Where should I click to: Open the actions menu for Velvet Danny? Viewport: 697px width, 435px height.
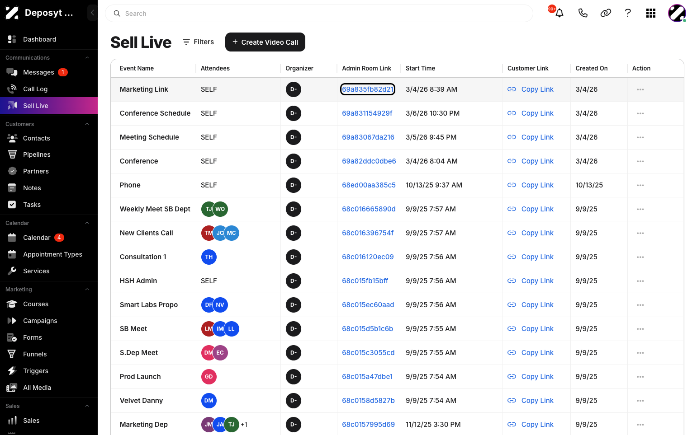(640, 401)
